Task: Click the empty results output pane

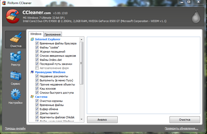Action: pyautogui.click(x=143, y=75)
